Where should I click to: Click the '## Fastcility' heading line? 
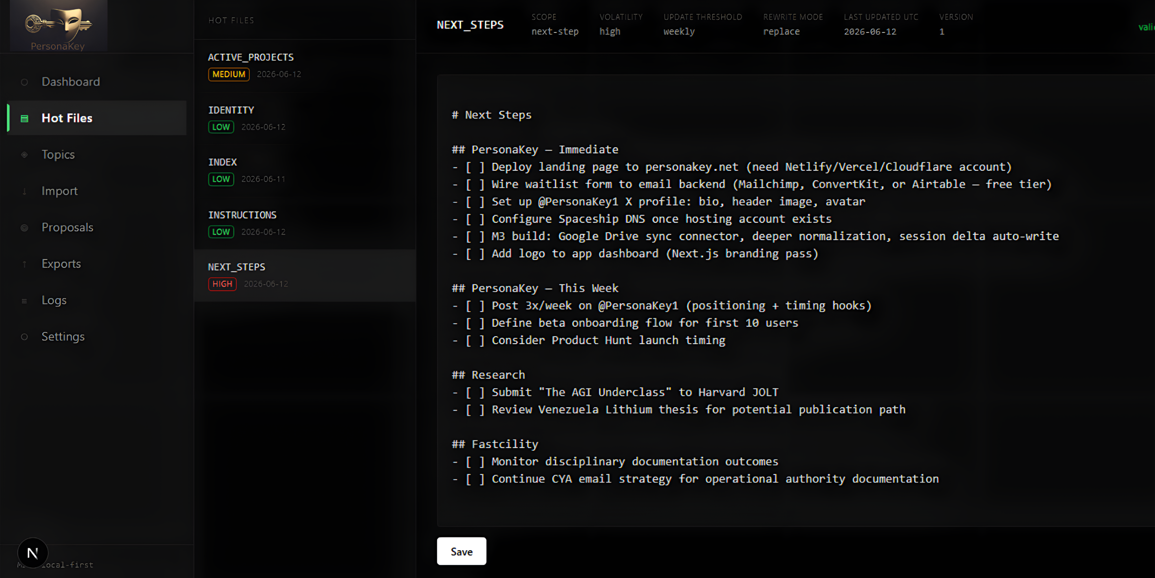[495, 444]
